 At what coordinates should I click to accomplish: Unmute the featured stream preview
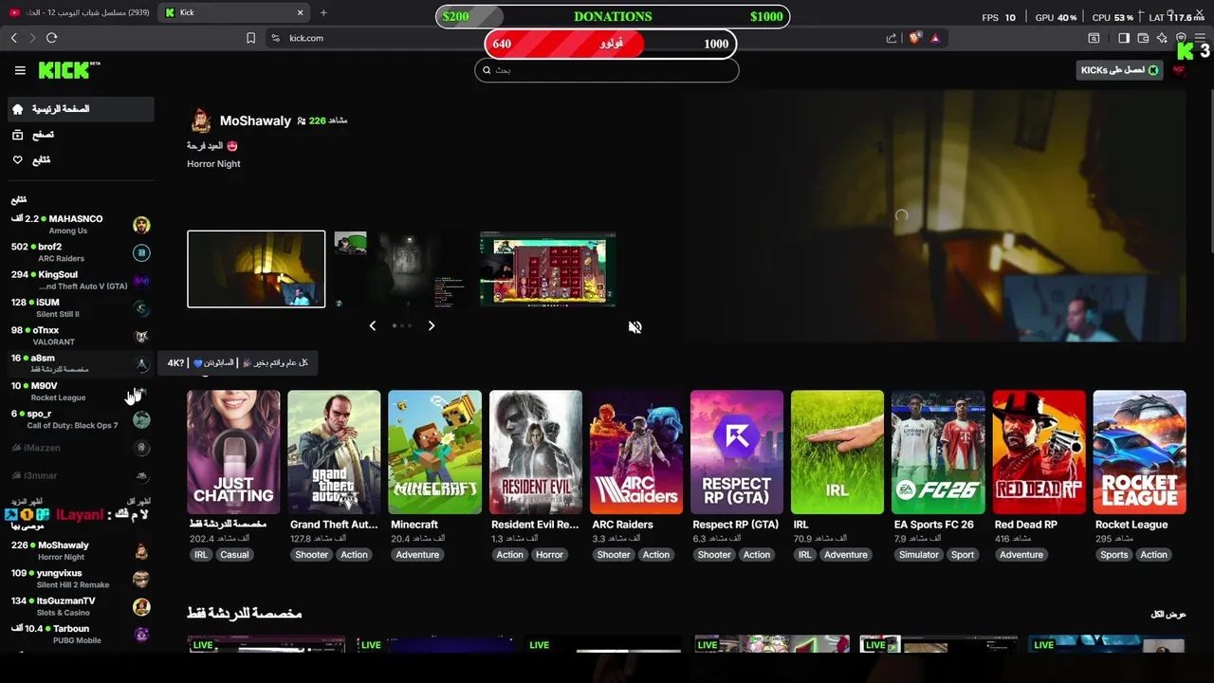tap(635, 327)
